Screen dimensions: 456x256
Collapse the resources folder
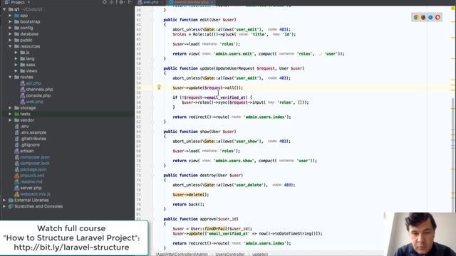10,46
